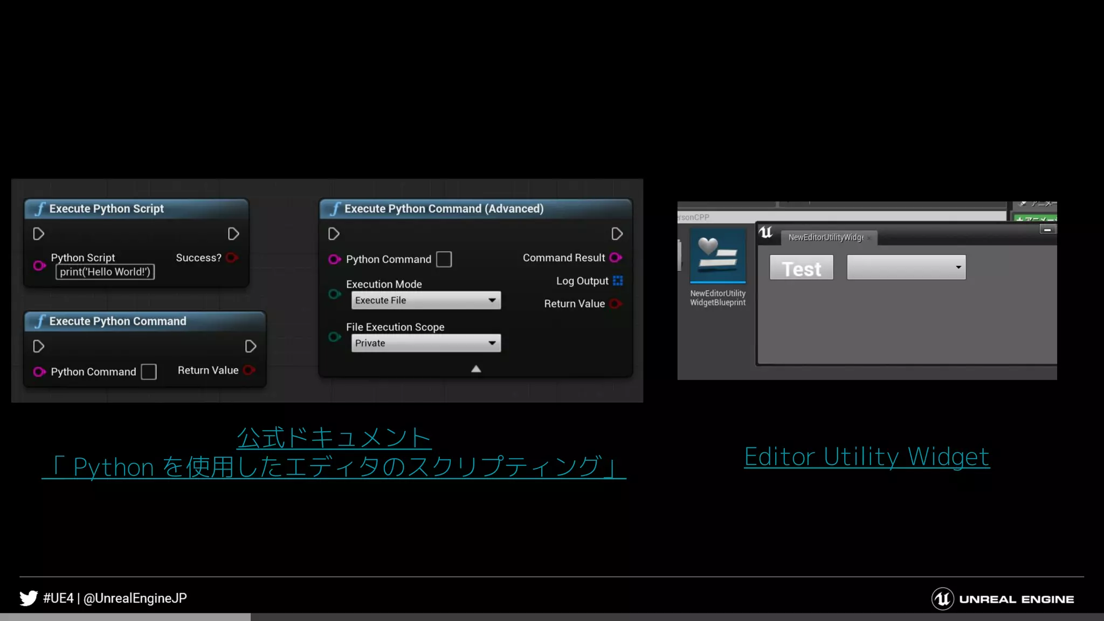Collapse the Advanced node with the up arrow
The width and height of the screenshot is (1104, 621).
(476, 369)
